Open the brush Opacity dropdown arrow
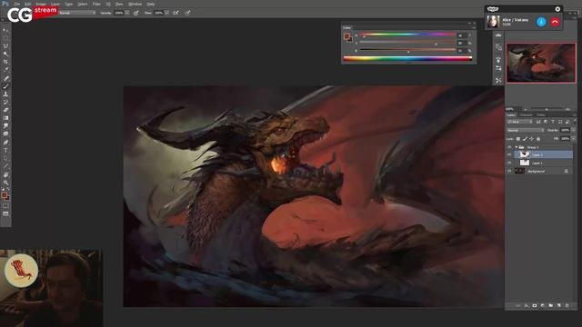This screenshot has width=582, height=327. [x=127, y=13]
